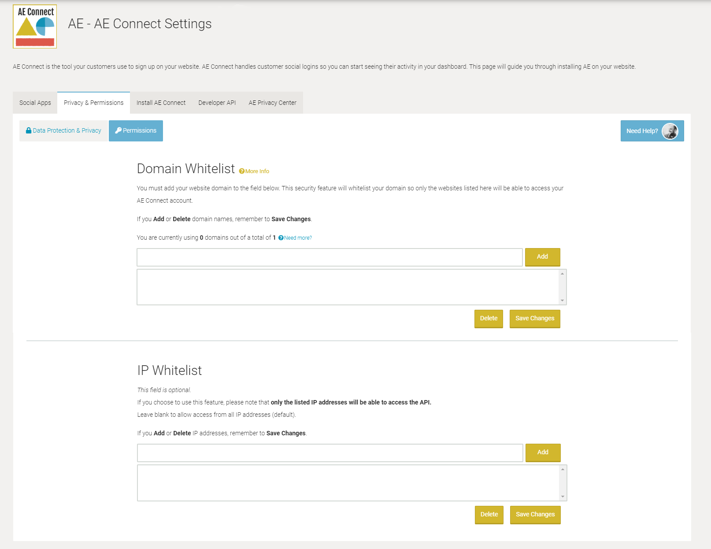Viewport: 711px width, 549px height.
Task: Add the domain to whitelist
Action: click(542, 257)
